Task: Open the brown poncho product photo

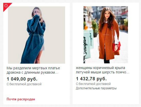Action: click(x=106, y=35)
